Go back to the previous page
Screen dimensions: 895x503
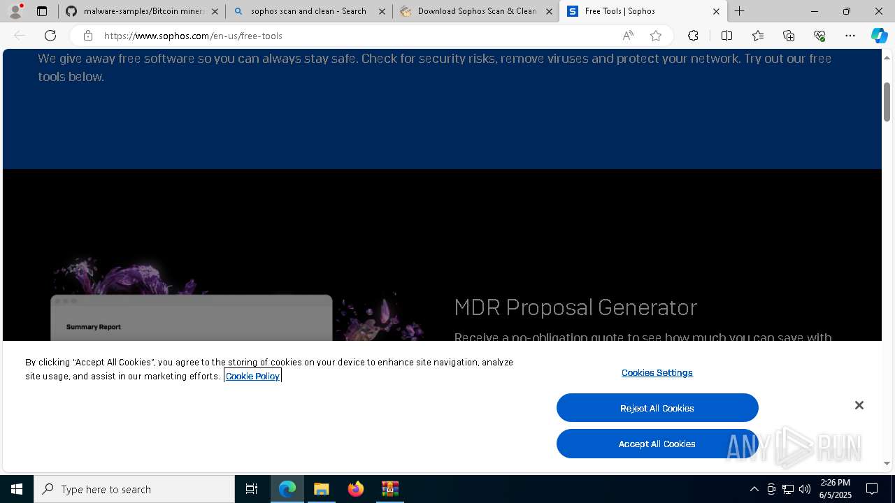tap(20, 36)
